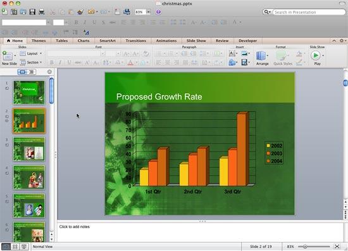Image resolution: width=348 pixels, height=251 pixels.
Task: Insert a shape from the Insert group
Action: click(x=232, y=62)
